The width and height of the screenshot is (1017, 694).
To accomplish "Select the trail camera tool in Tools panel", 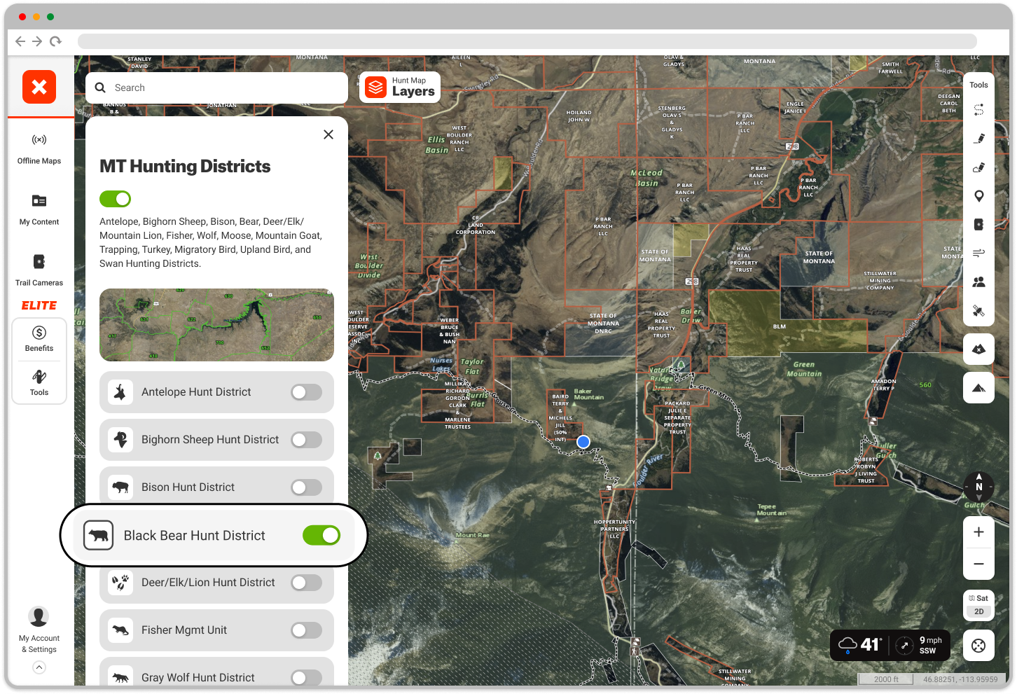I will 978,224.
